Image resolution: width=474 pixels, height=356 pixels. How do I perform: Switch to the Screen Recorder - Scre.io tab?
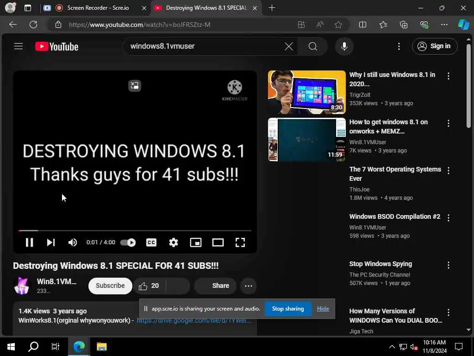[97, 8]
